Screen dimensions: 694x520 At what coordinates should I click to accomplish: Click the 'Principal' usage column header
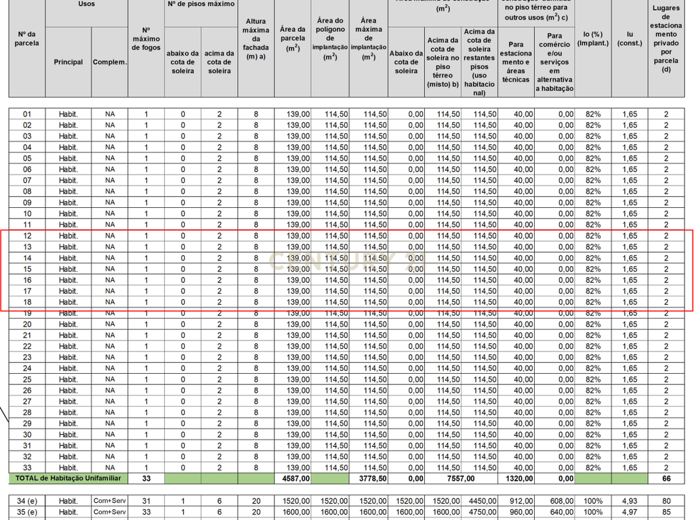(x=68, y=62)
